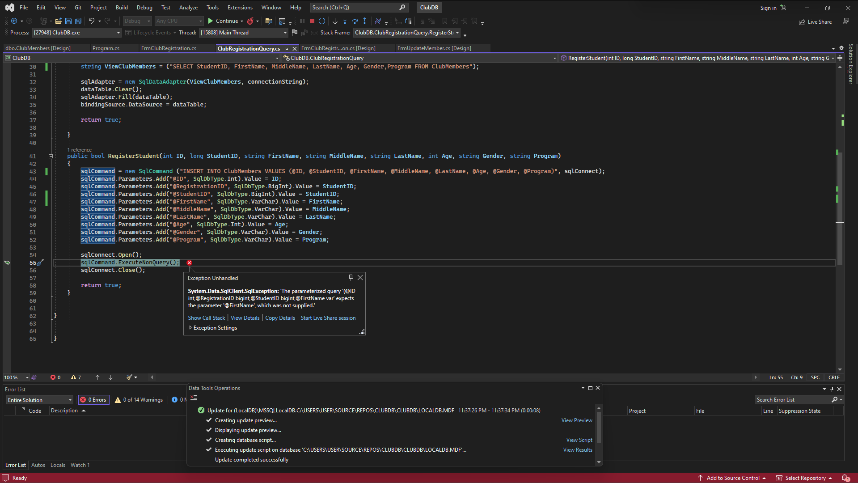Expand the Exception Settings disclosure triangle
This screenshot has height=483, width=858.
(190, 327)
